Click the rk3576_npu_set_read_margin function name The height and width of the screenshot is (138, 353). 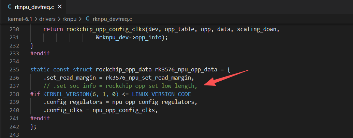click(x=148, y=78)
